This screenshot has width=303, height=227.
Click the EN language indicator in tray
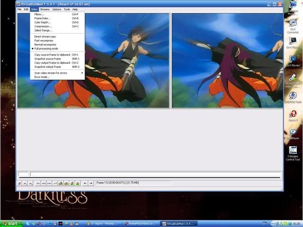coord(265,224)
